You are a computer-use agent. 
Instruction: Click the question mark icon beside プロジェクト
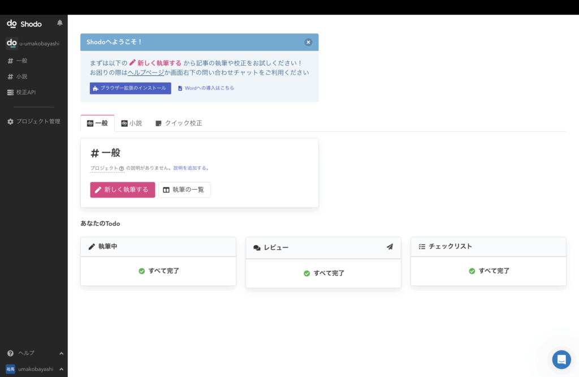coord(122,168)
